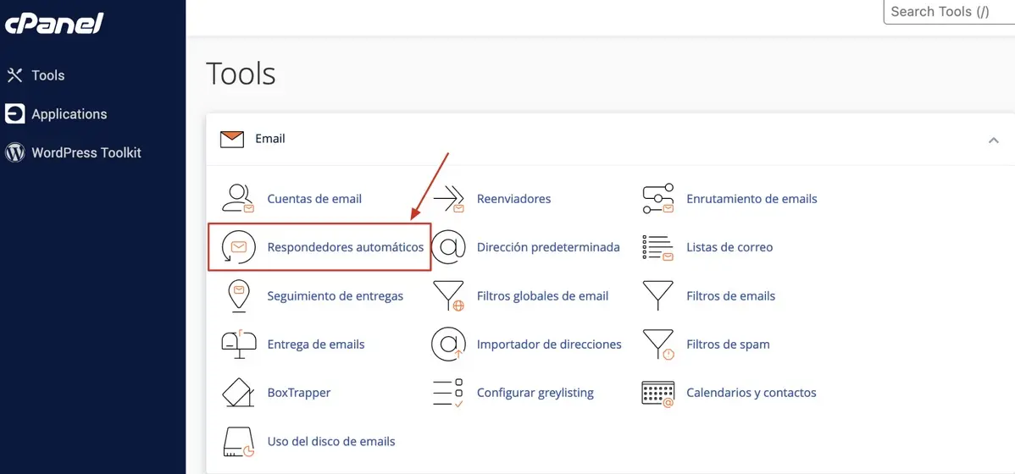Click the Configurar greylisting link

coord(535,393)
